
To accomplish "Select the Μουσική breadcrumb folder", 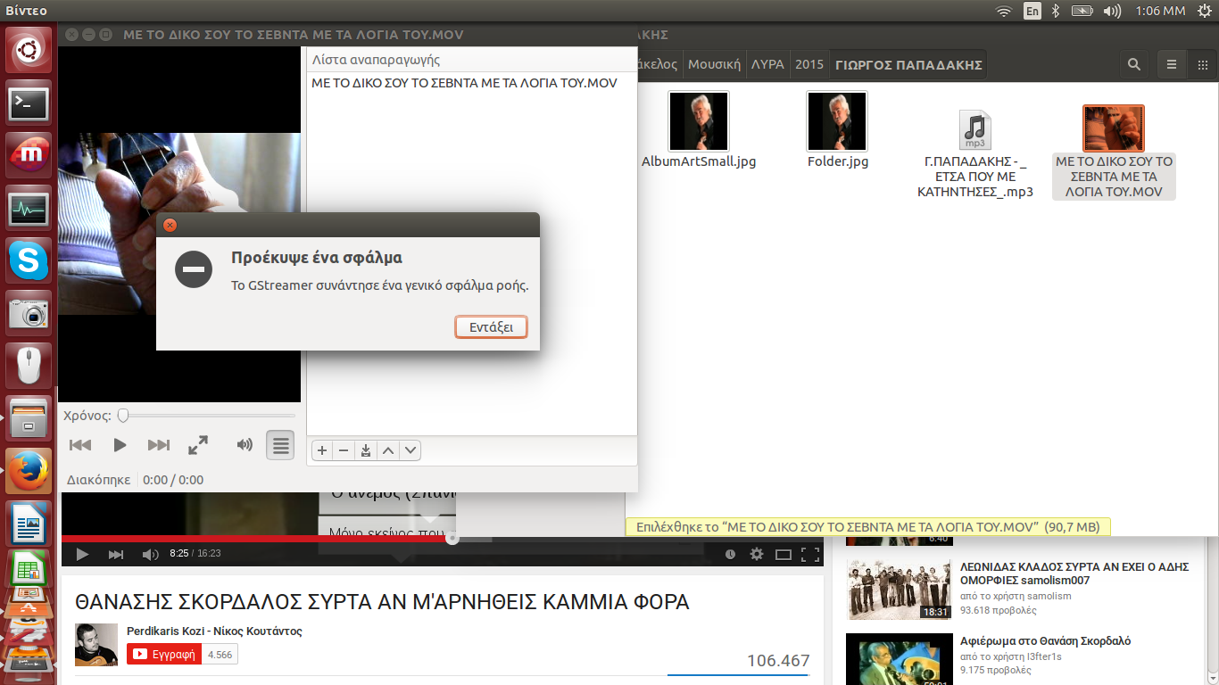I will pyautogui.click(x=714, y=64).
